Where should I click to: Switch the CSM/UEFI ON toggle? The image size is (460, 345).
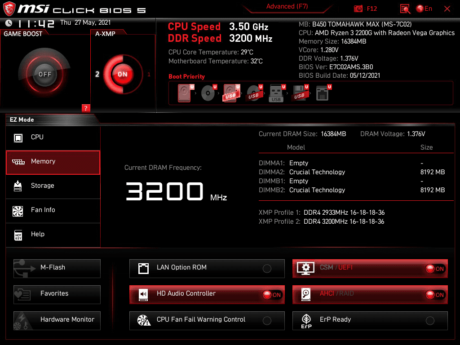point(435,269)
